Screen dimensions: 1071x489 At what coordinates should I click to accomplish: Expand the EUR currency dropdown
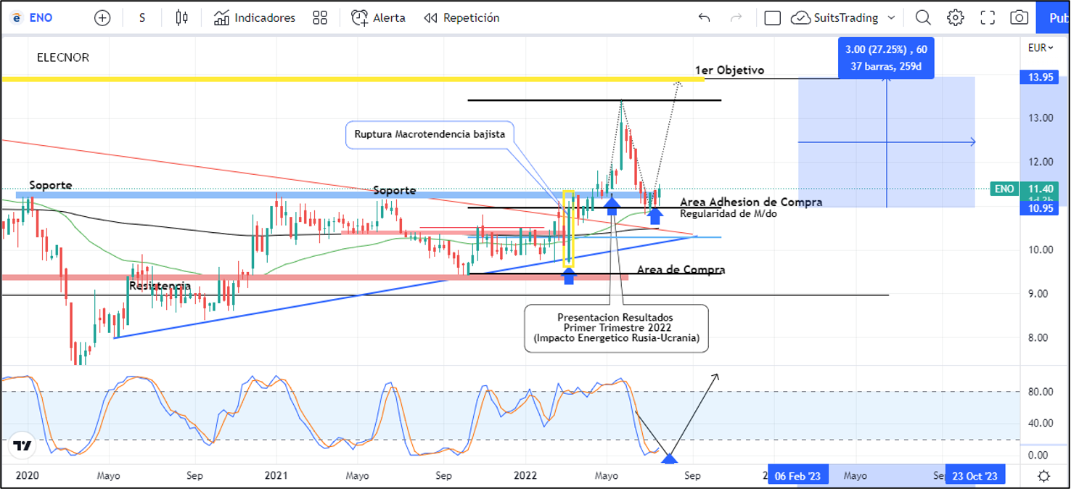(x=1041, y=48)
